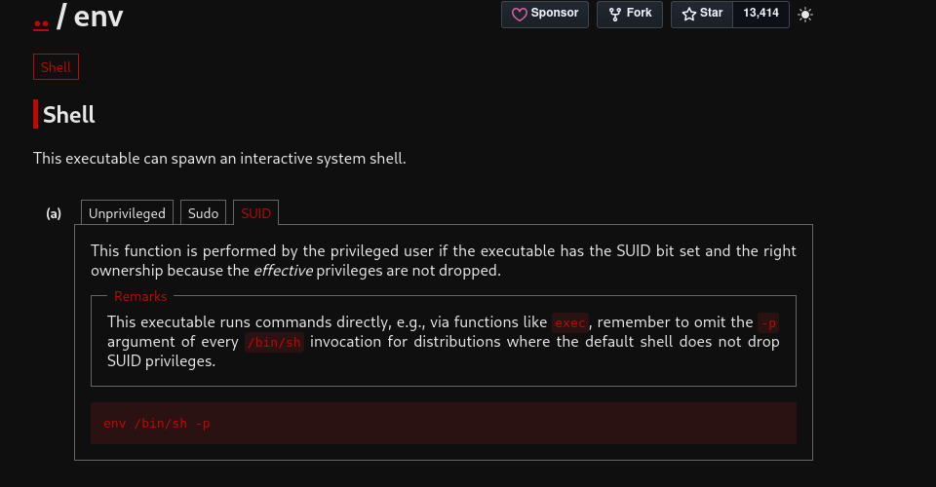936x487 pixels.
Task: Select the SUID tab
Action: 256,212
